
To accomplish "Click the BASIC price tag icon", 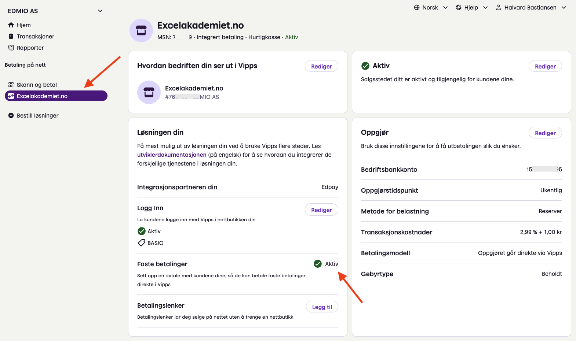I will point(141,243).
